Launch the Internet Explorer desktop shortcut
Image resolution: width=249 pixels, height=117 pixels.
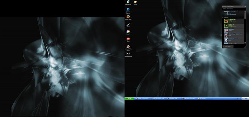point(128,10)
